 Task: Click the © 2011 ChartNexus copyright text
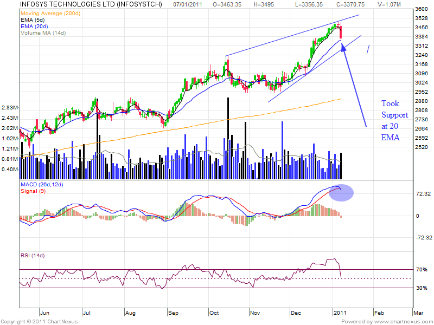[x=40, y=321]
